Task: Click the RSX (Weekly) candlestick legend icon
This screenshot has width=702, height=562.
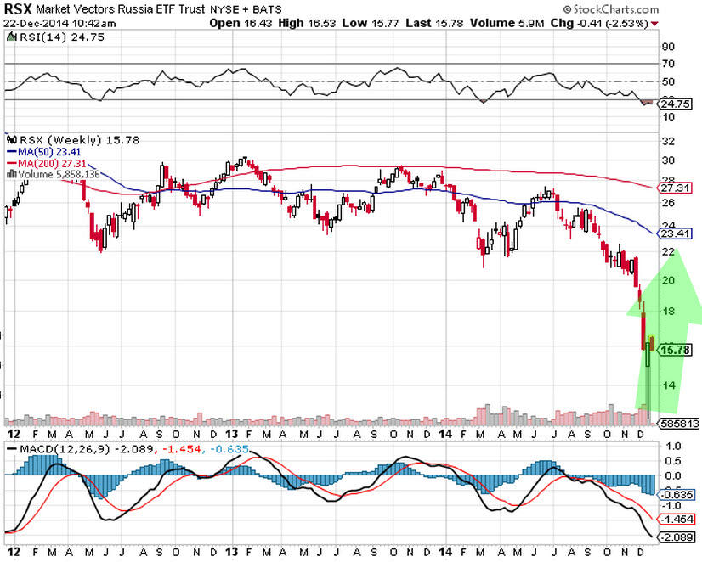Action: [12, 139]
